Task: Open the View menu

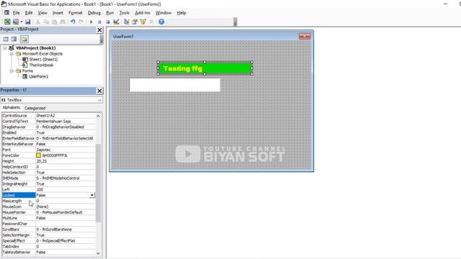Action: click(x=42, y=13)
